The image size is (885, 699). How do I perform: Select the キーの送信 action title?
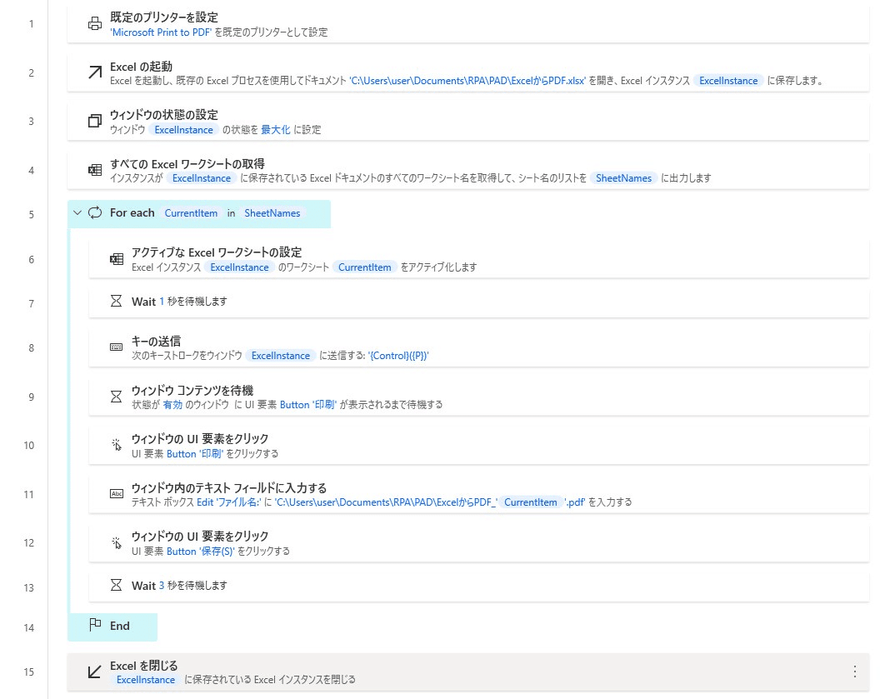(157, 342)
